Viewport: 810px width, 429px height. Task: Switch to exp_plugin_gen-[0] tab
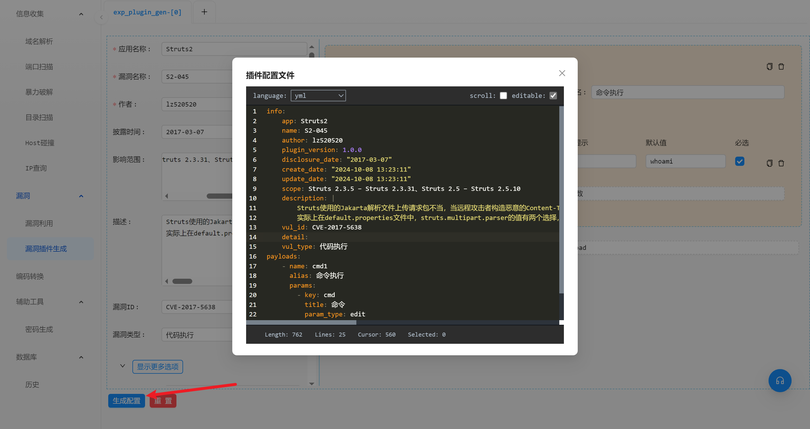(x=147, y=12)
